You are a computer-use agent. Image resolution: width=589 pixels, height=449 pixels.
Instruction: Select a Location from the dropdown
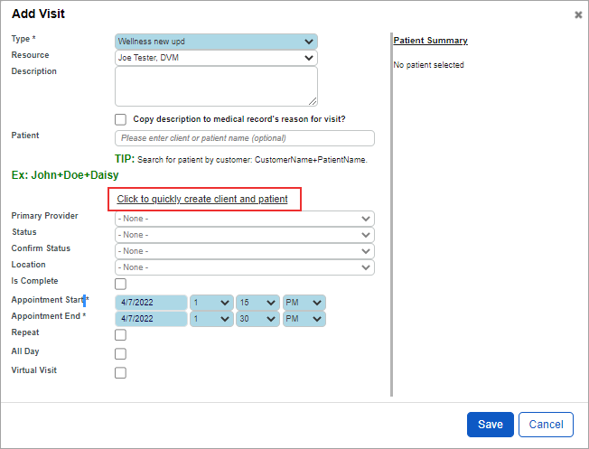245,267
